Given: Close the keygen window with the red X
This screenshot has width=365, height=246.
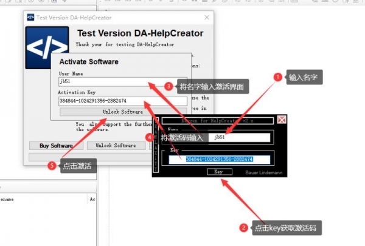Looking at the screenshot, I should tap(282, 120).
